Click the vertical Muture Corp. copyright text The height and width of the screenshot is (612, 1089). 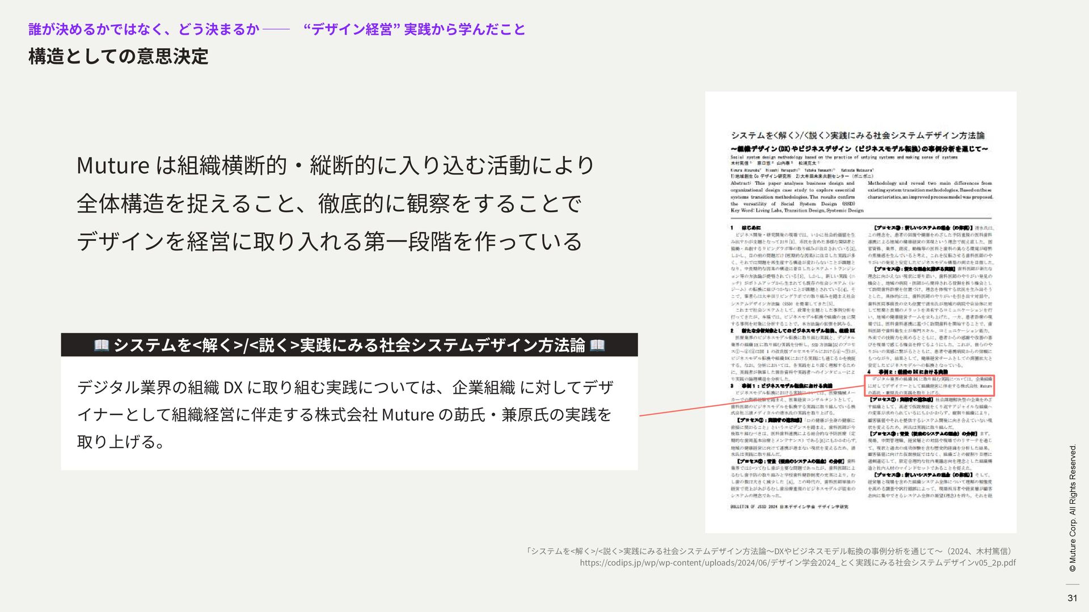[x=1073, y=508]
